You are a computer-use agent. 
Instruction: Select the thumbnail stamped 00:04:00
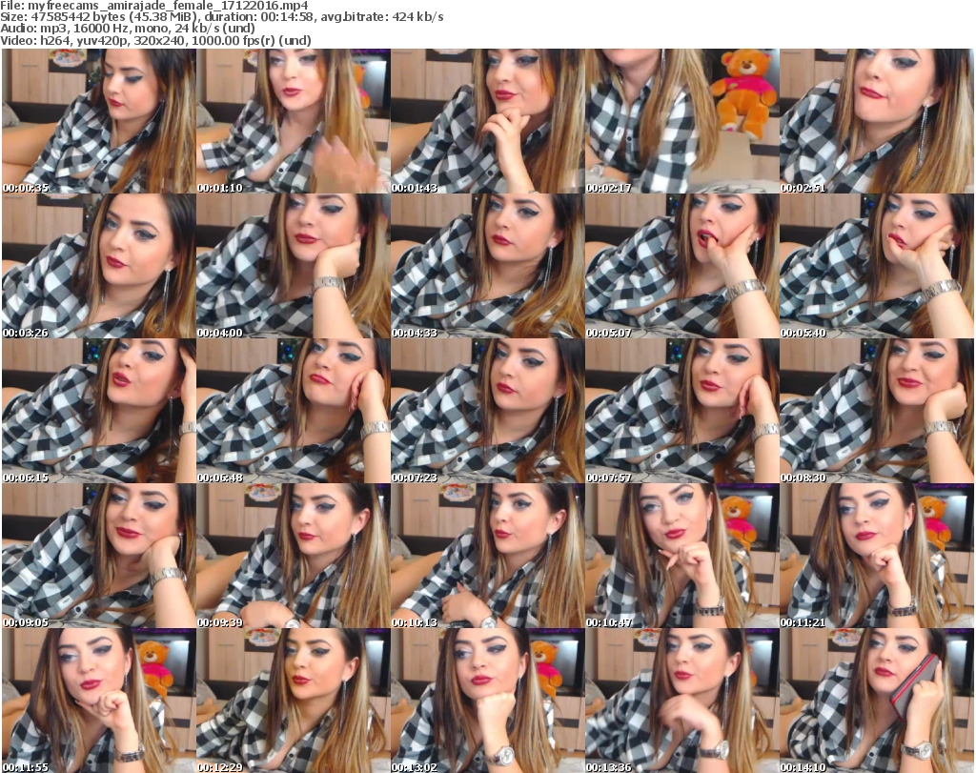point(294,266)
